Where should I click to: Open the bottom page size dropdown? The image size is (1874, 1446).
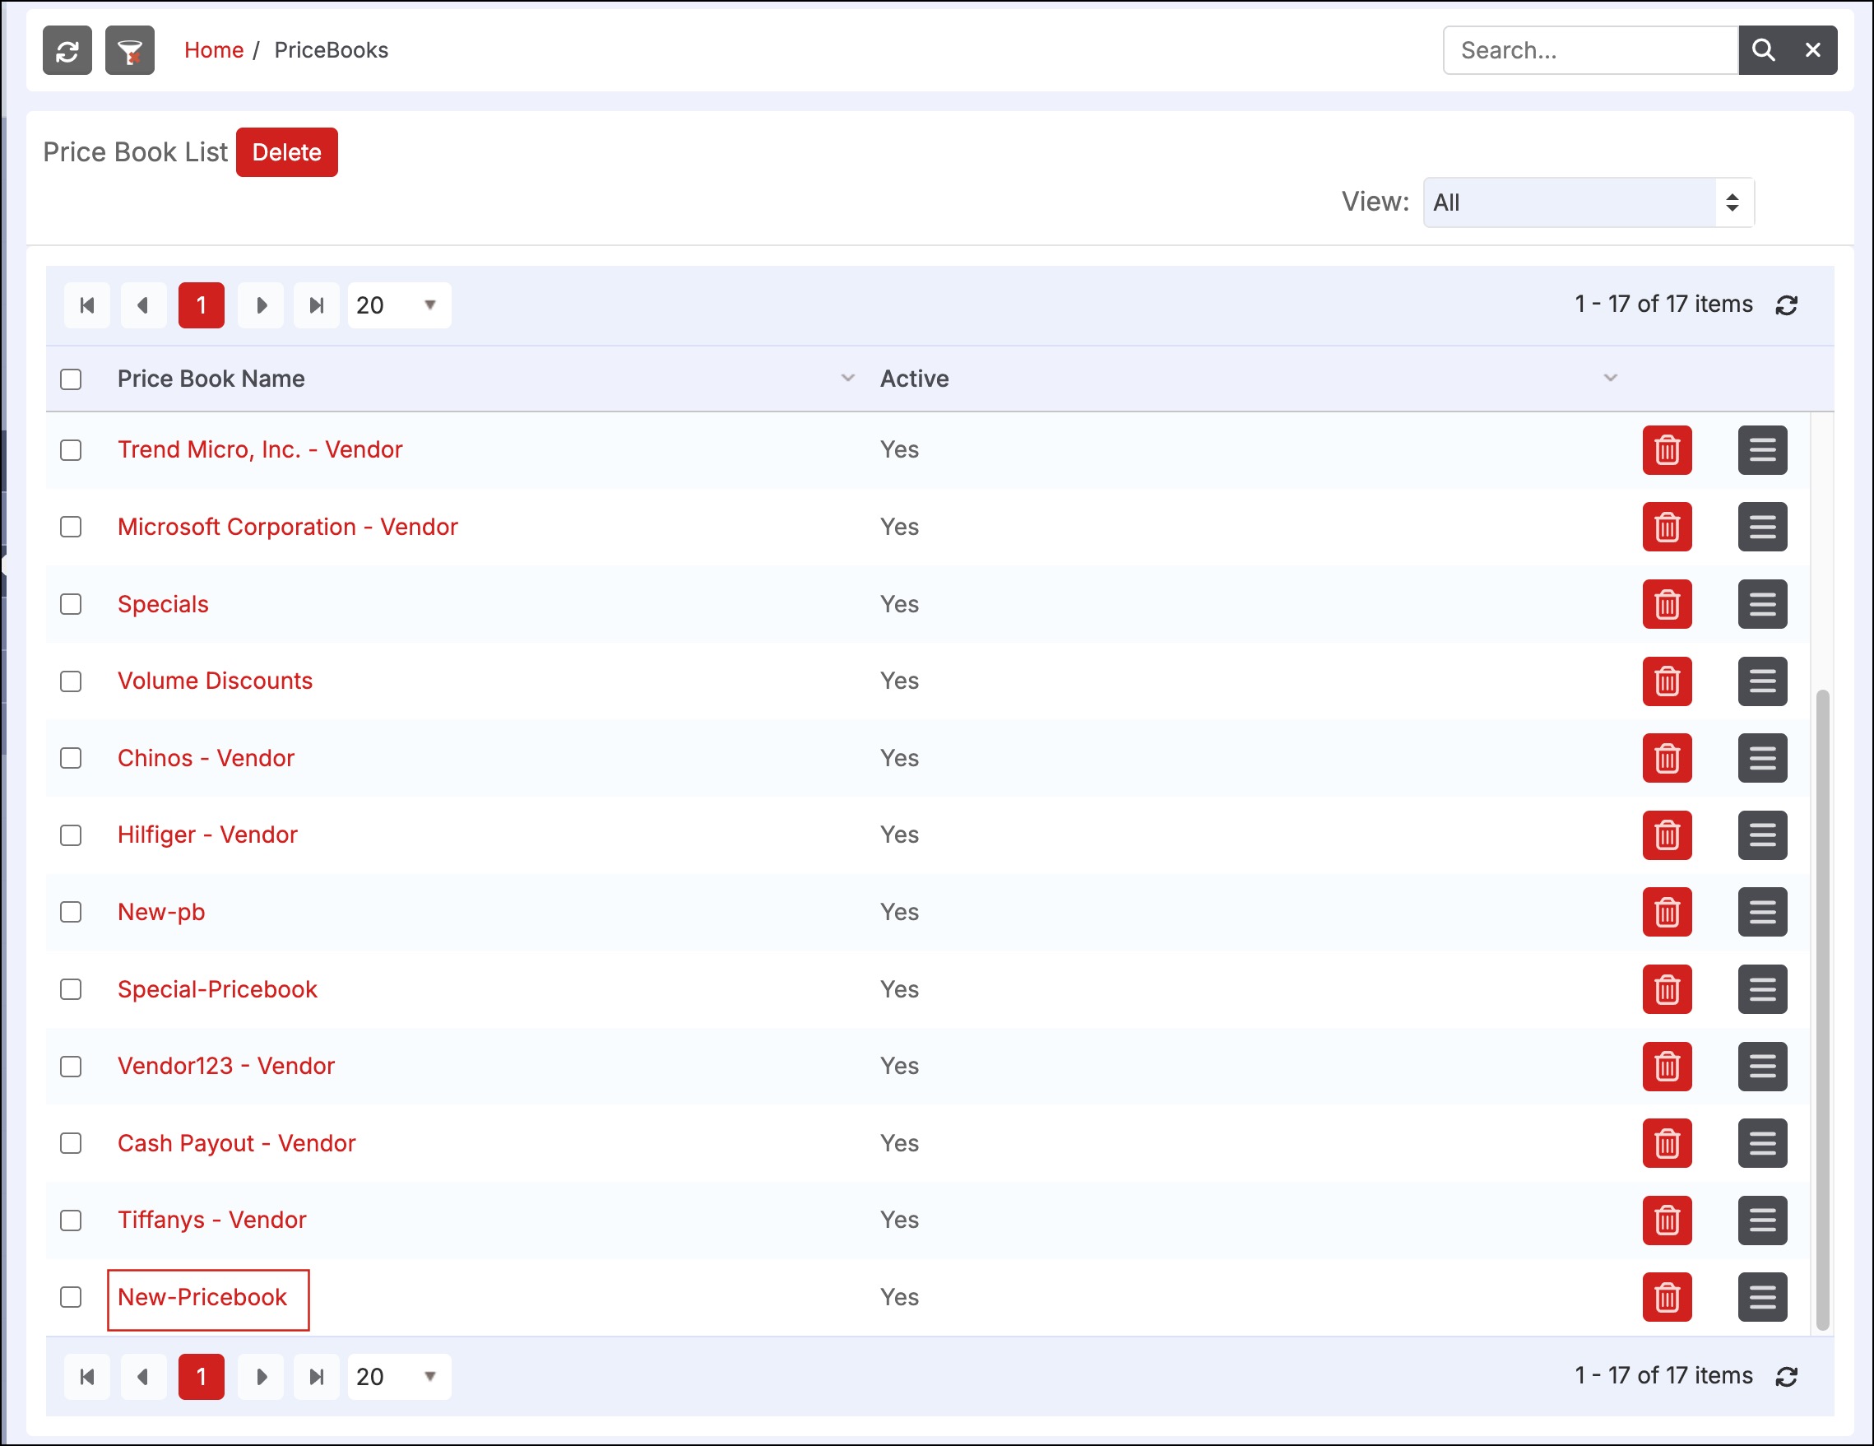[x=399, y=1378]
